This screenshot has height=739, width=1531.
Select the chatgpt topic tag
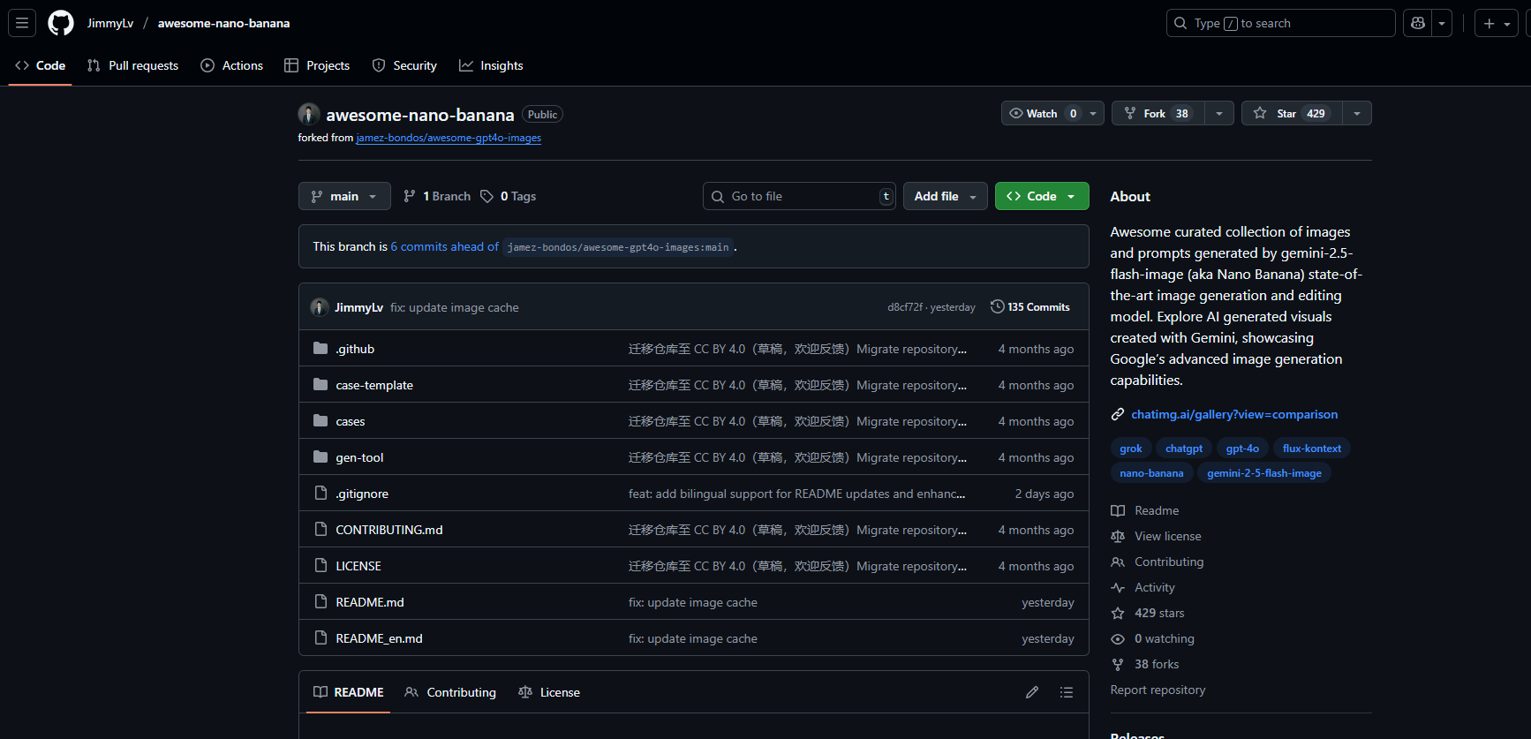(x=1184, y=449)
